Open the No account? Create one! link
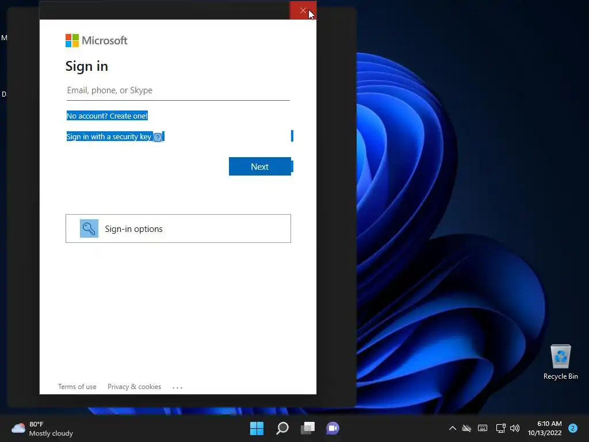This screenshot has height=442, width=589. coord(107,116)
